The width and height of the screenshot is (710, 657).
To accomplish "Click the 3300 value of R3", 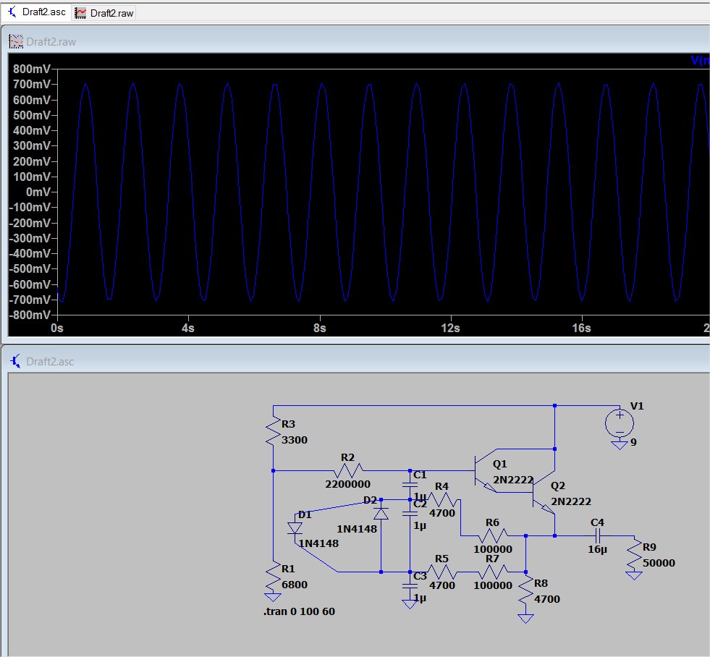I will click(x=295, y=440).
